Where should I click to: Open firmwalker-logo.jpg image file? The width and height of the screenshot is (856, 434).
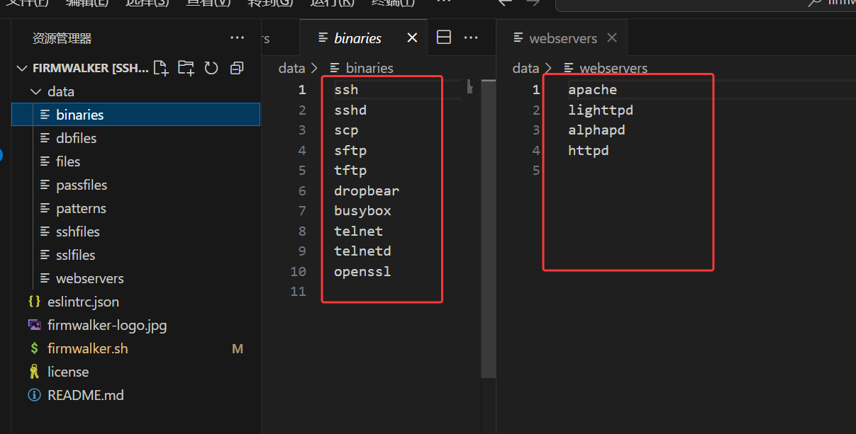pyautogui.click(x=106, y=325)
